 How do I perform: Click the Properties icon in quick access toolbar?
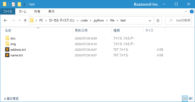coord(13,4)
